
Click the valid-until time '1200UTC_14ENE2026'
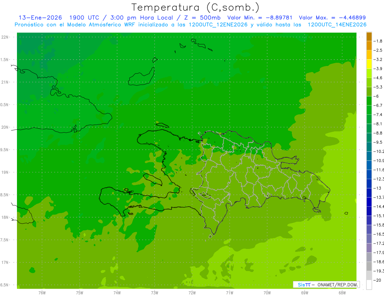tap(337, 25)
